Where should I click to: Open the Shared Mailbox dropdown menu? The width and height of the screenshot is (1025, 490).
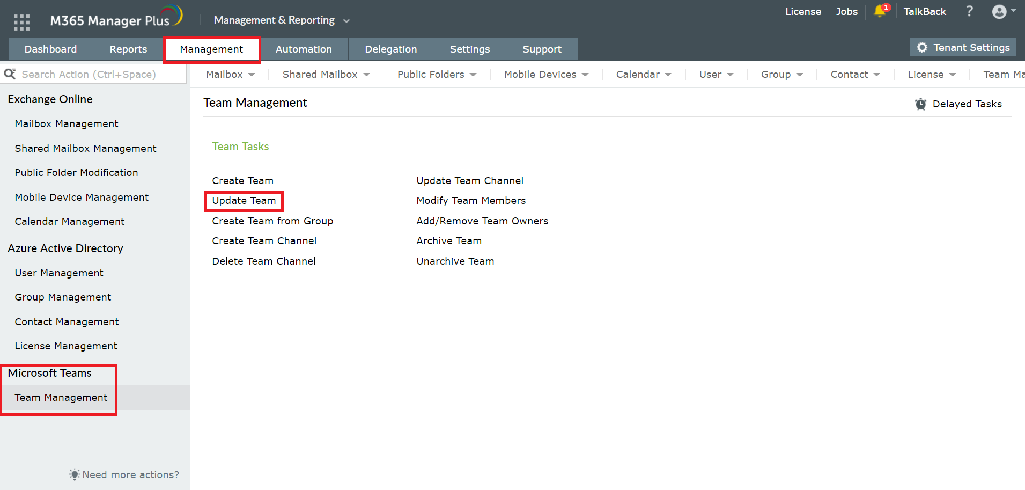(x=326, y=75)
